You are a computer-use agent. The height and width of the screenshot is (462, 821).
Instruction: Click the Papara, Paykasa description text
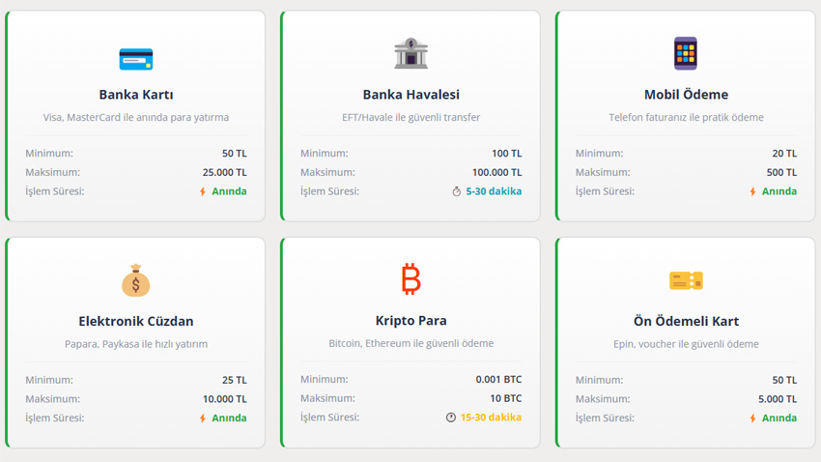click(136, 344)
